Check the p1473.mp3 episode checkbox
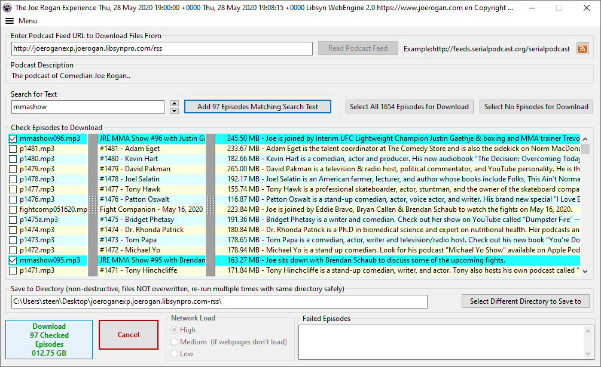The height and width of the screenshot is (367, 601). pyautogui.click(x=13, y=240)
